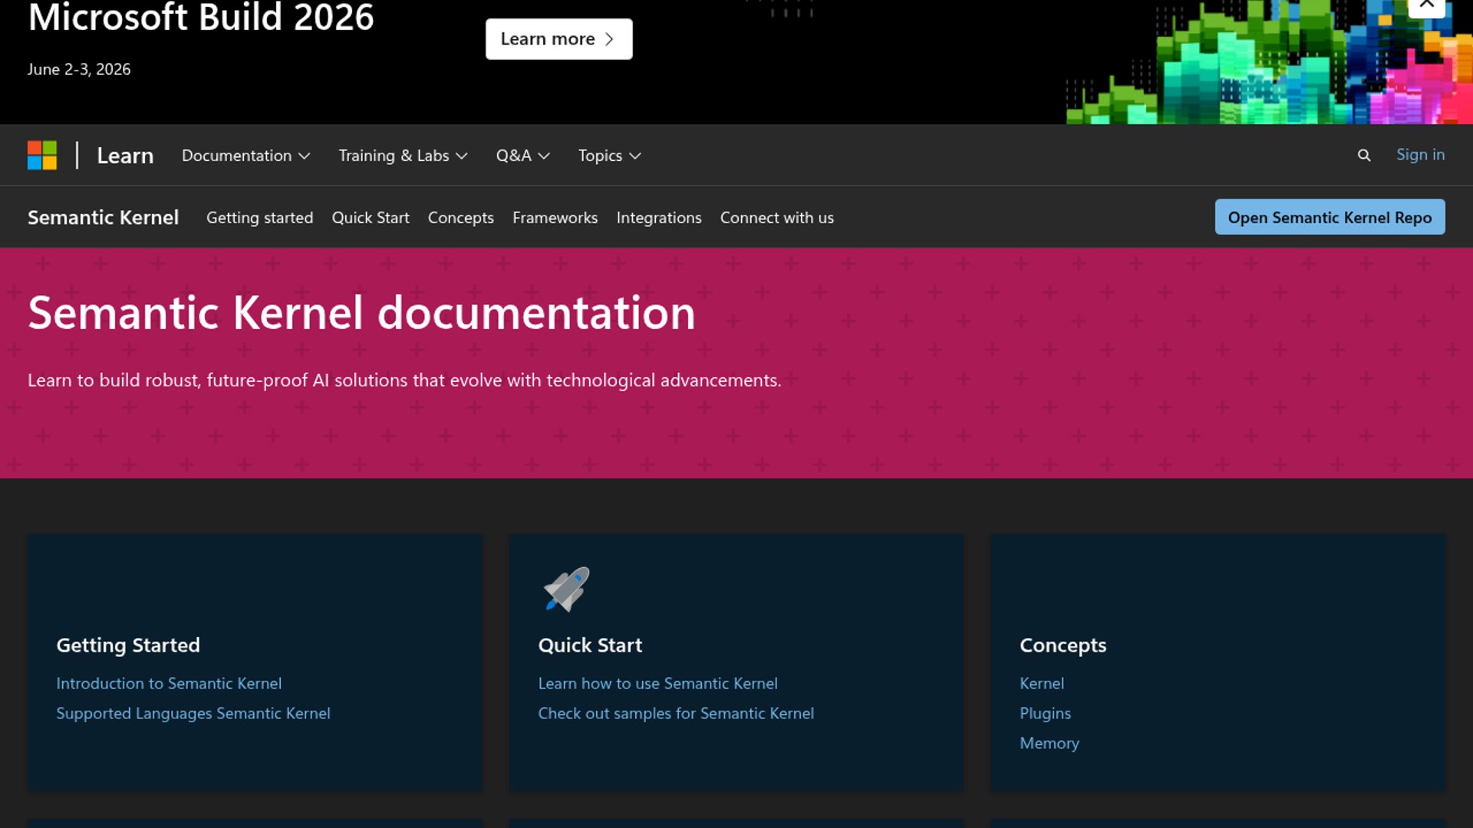Dismiss the Microsoft Build banner
1473x828 pixels.
tap(1426, 6)
